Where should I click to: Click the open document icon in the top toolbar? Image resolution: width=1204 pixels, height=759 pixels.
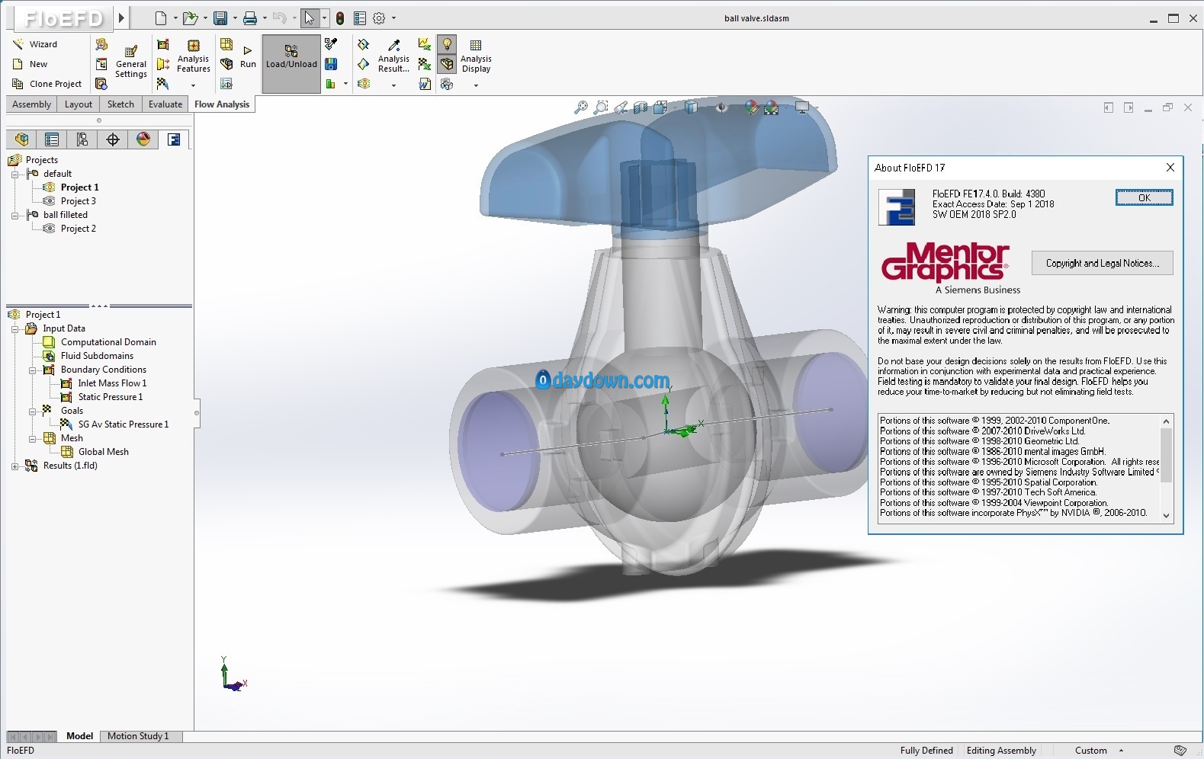pyautogui.click(x=189, y=18)
